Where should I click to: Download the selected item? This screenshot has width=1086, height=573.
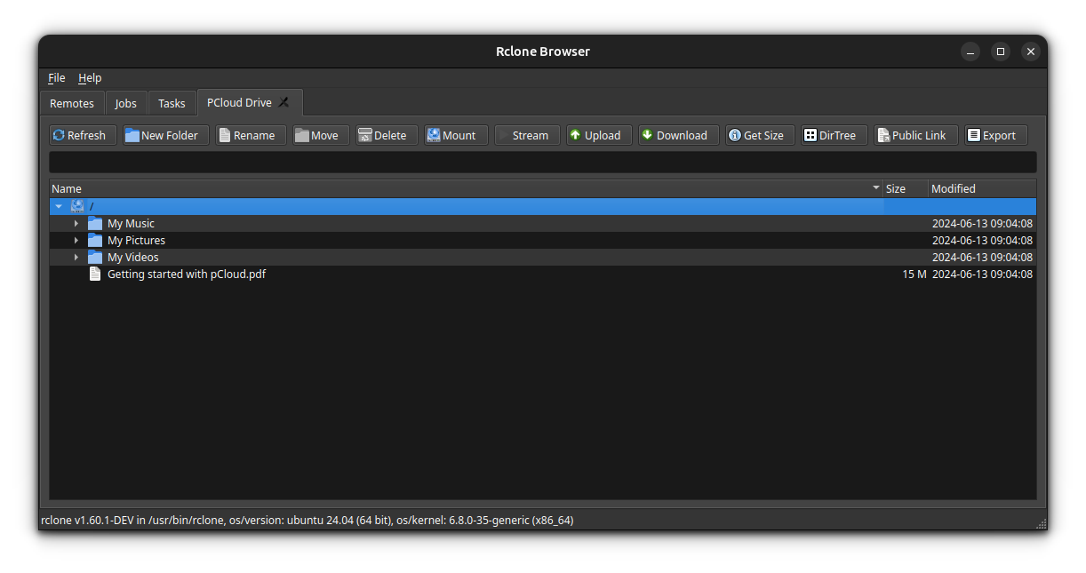coord(677,134)
